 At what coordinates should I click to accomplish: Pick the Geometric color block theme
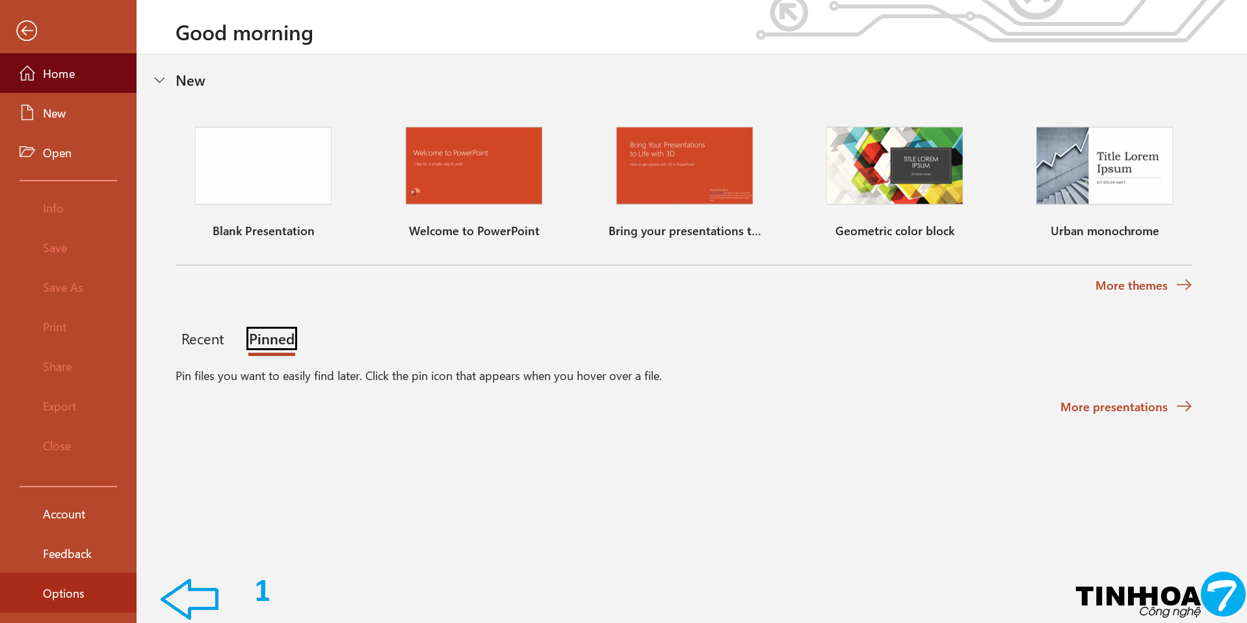tap(895, 166)
